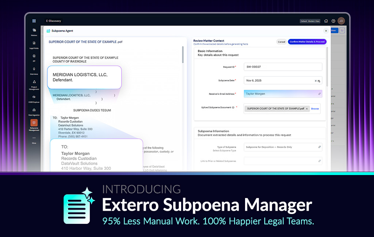Viewport: 374px width, 237px height.
Task: Go to home via house icon
Action: [326, 21]
